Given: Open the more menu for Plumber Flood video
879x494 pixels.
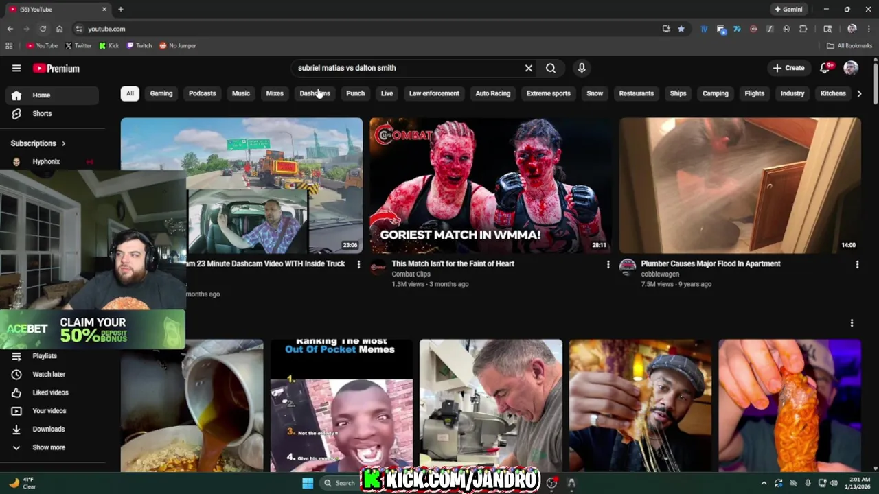Looking at the screenshot, I should (857, 264).
